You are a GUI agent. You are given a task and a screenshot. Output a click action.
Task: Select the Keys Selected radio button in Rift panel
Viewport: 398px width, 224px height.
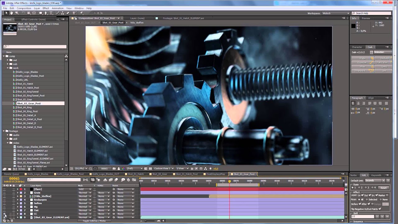366,199
